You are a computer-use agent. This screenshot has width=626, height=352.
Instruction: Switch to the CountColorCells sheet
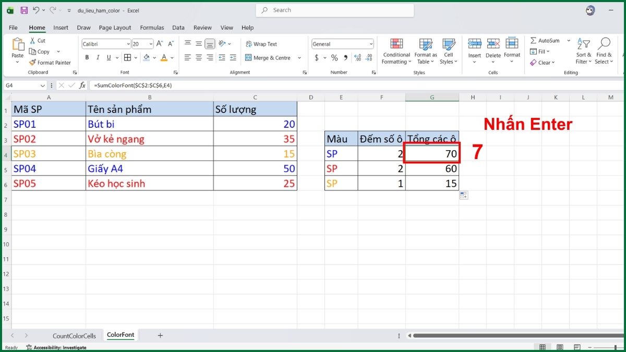(x=74, y=335)
